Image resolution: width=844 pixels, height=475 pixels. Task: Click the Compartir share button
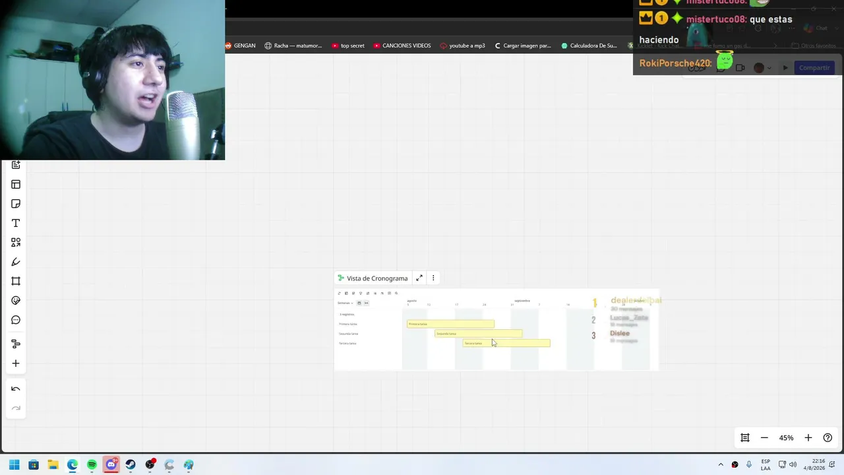pyautogui.click(x=814, y=67)
